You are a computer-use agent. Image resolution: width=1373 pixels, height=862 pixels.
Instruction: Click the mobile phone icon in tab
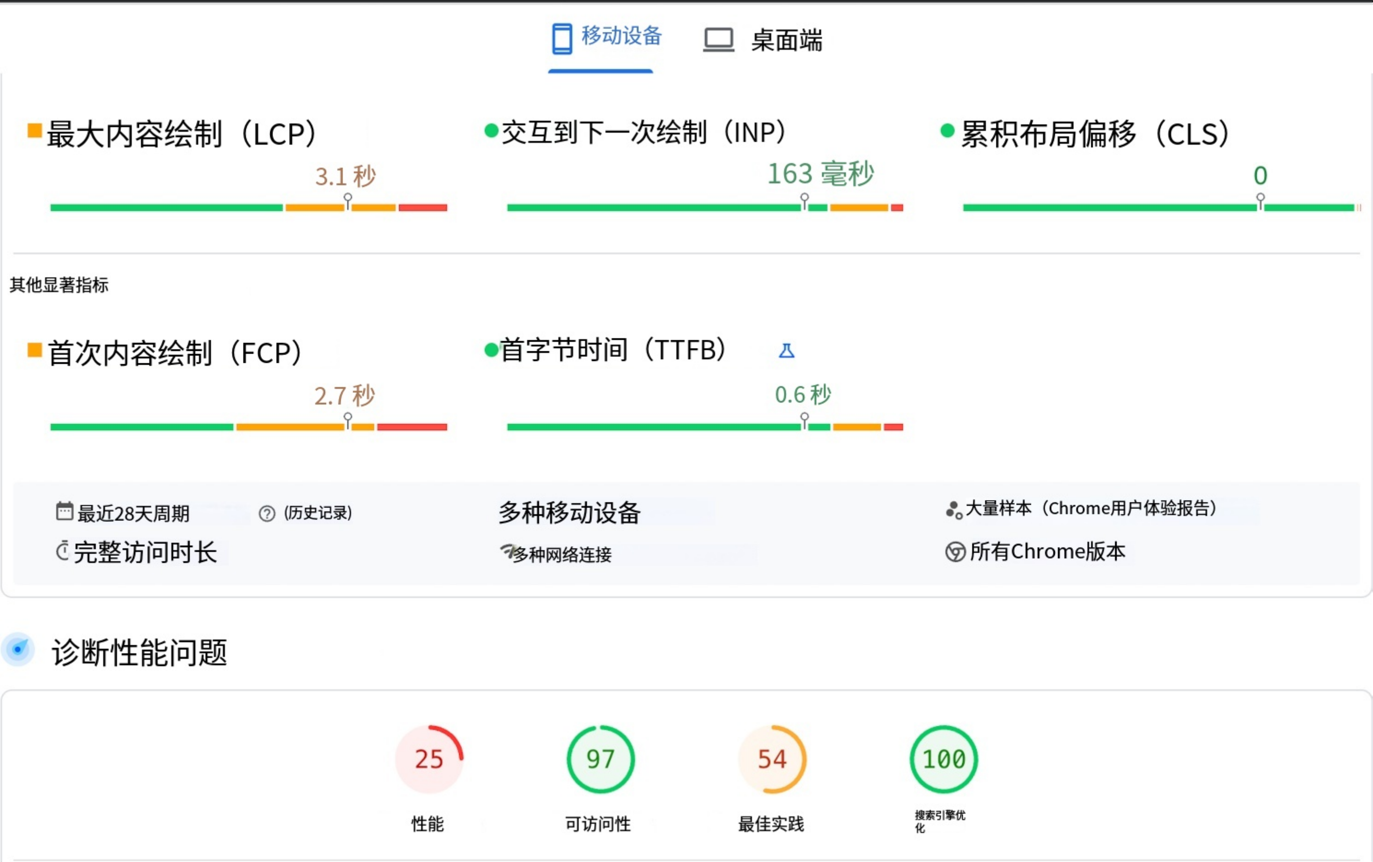pyautogui.click(x=562, y=39)
